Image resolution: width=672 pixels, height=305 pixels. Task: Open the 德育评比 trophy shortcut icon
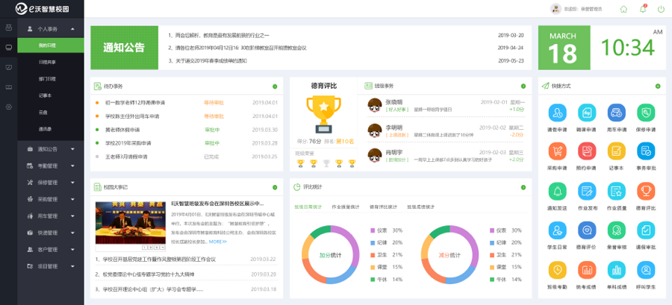pyautogui.click(x=645, y=192)
